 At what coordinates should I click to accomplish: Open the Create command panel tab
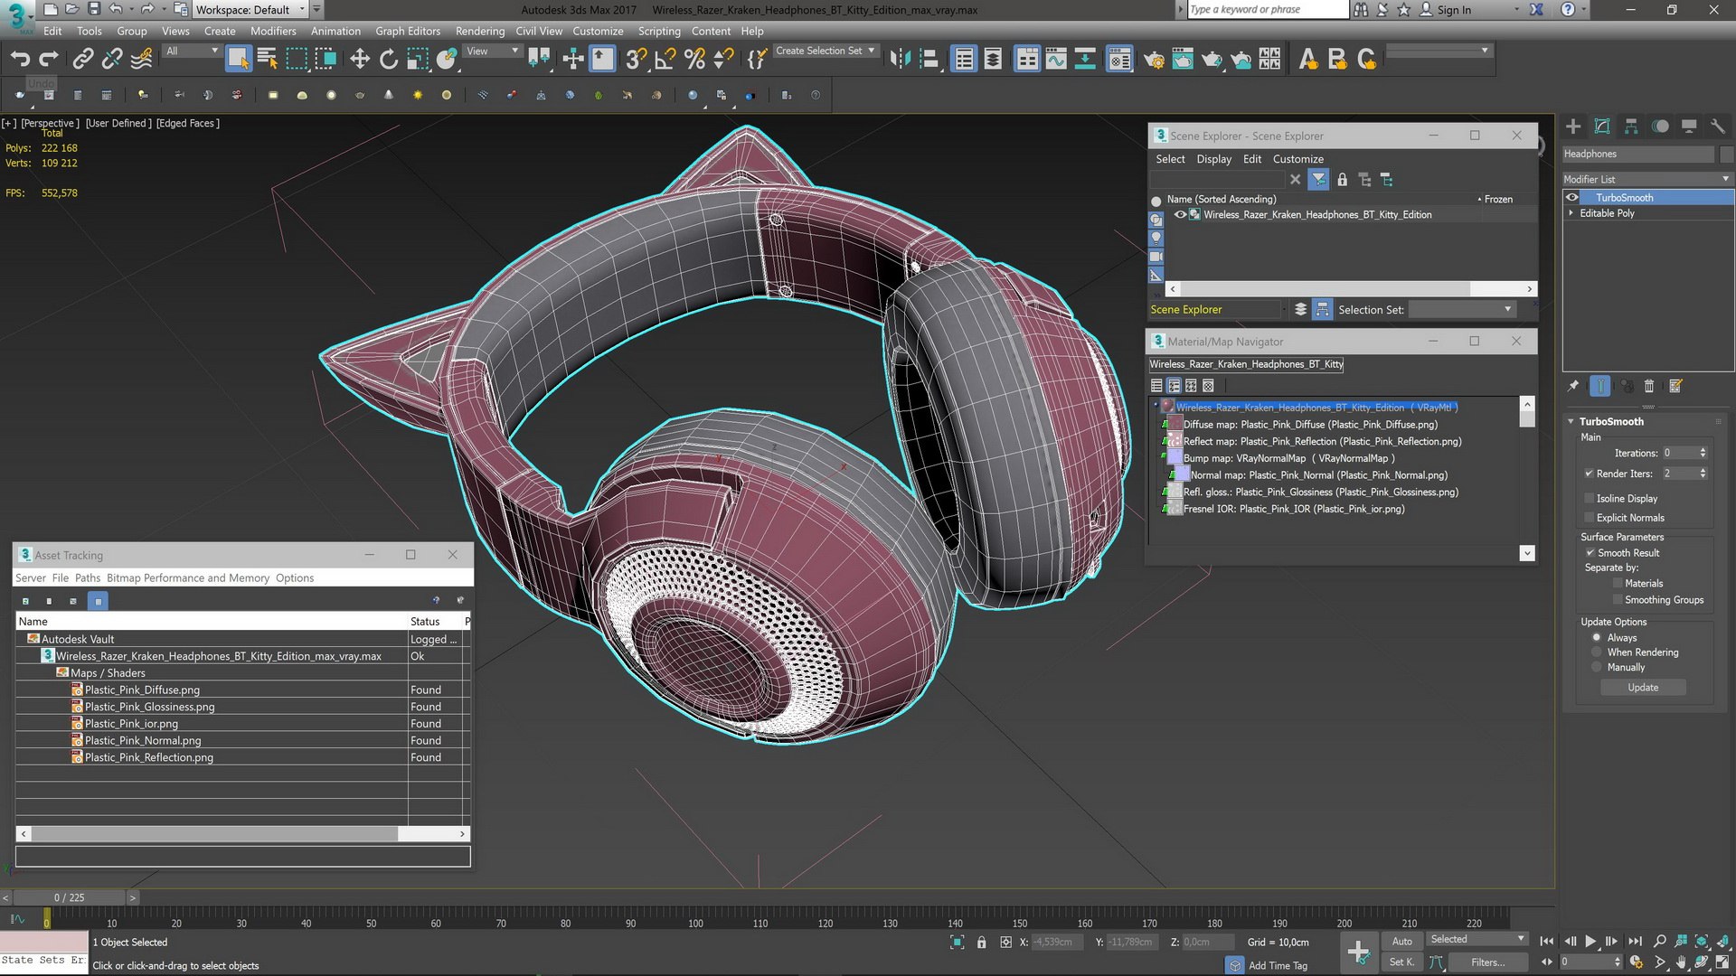pos(1573,127)
